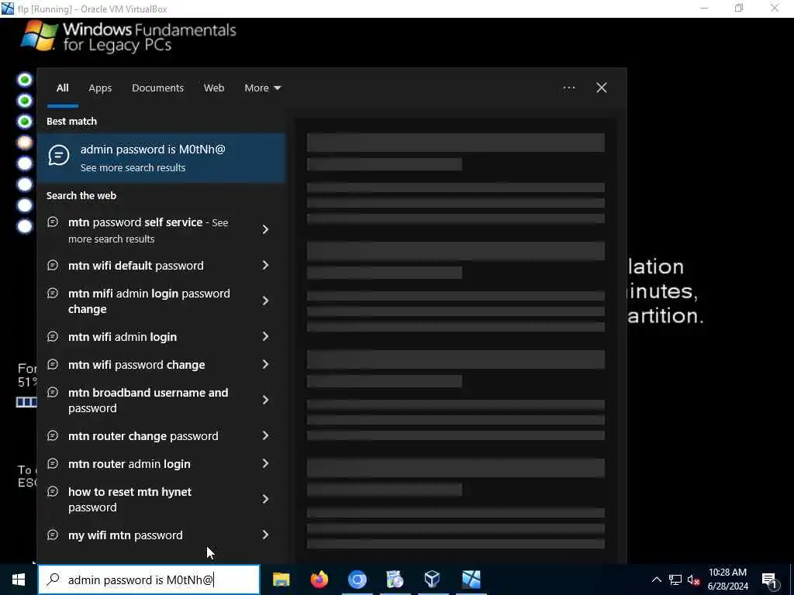Open the three-dot options menu
This screenshot has height=595, width=794.
[x=568, y=88]
